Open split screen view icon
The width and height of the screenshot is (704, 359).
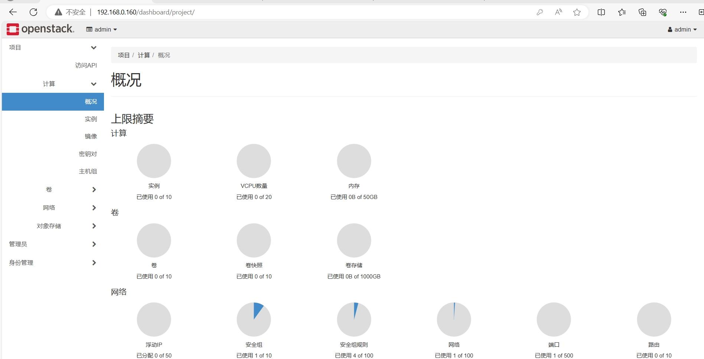point(601,12)
